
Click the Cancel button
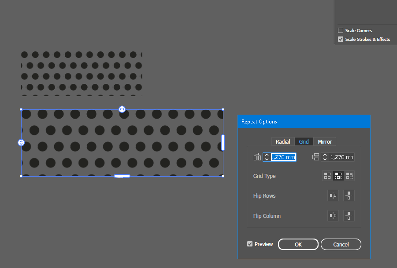pyautogui.click(x=341, y=244)
